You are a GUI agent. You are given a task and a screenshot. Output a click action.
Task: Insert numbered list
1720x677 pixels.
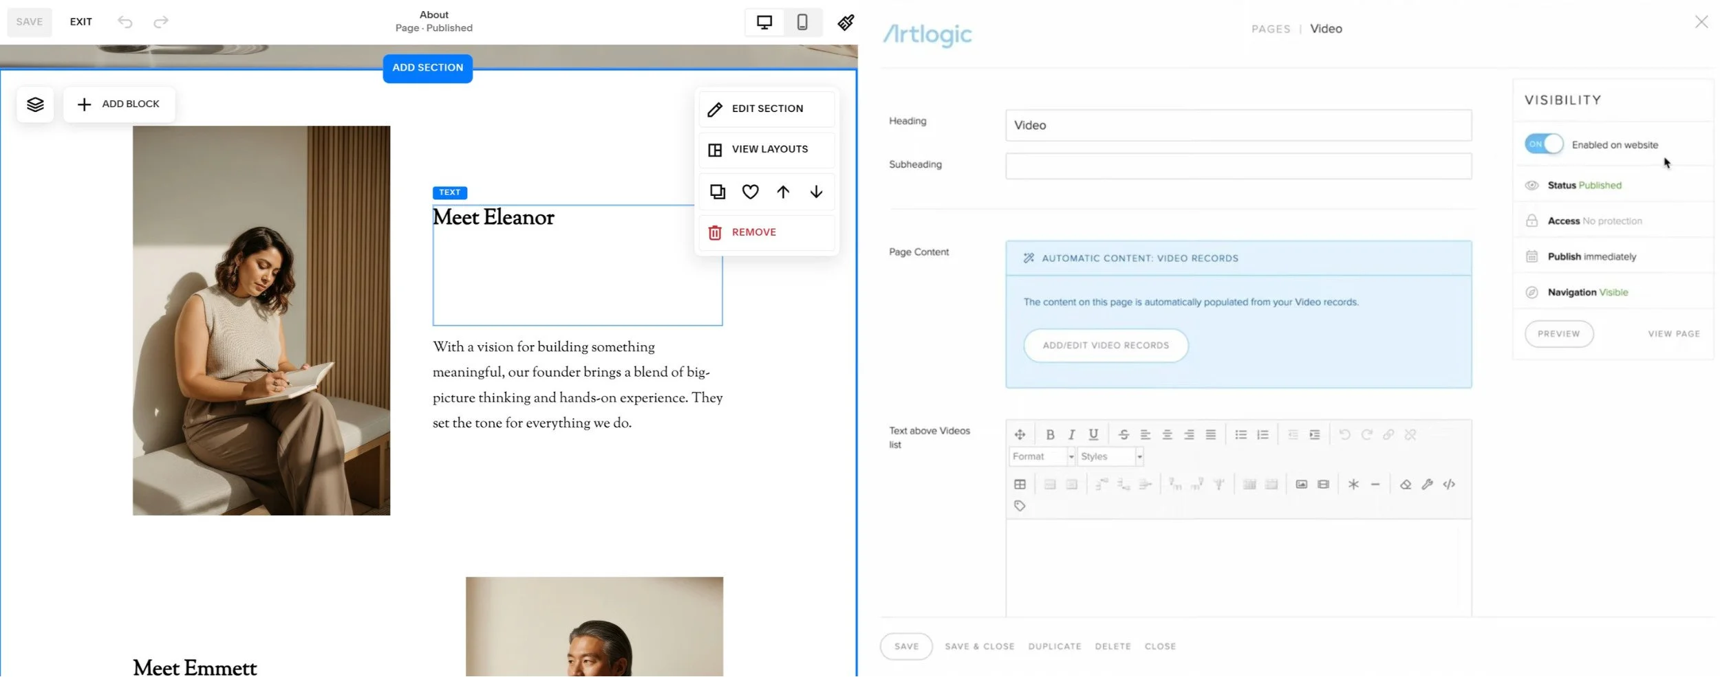click(1262, 434)
